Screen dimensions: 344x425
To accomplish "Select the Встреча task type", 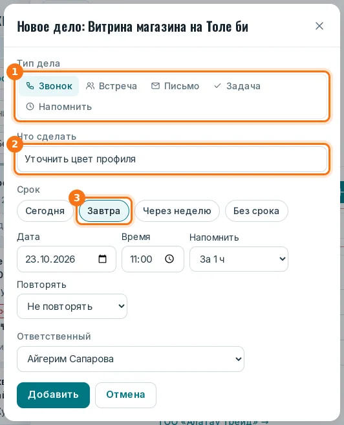I will [x=111, y=86].
